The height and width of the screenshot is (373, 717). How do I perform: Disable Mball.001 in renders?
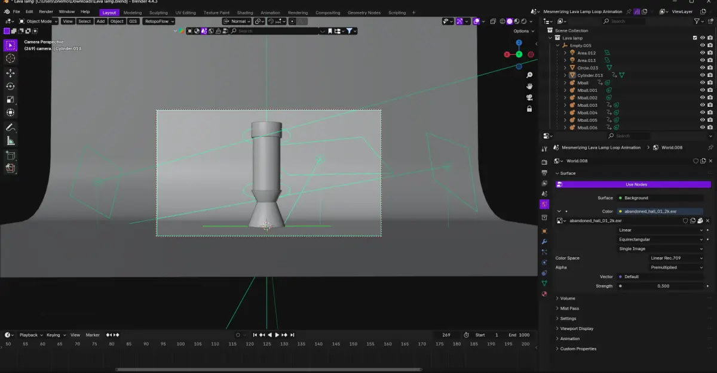tap(710, 90)
